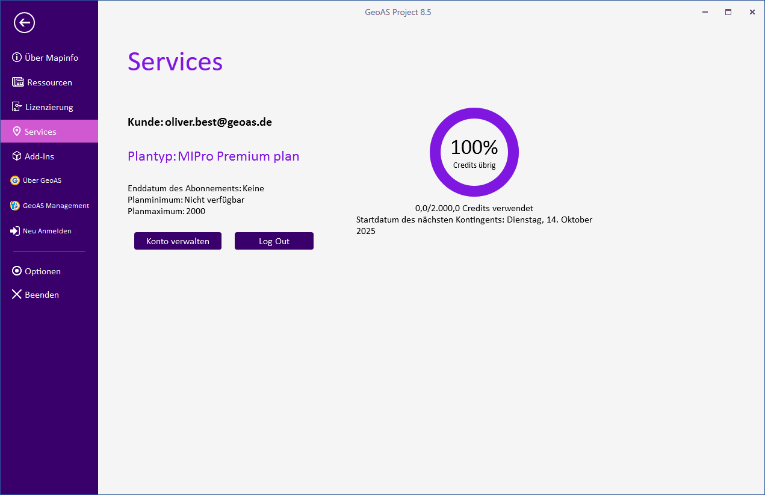Click the X icon beside Beenden

click(17, 295)
